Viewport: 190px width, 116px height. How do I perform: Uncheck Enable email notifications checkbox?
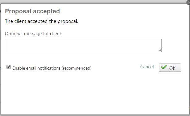coord(8,67)
